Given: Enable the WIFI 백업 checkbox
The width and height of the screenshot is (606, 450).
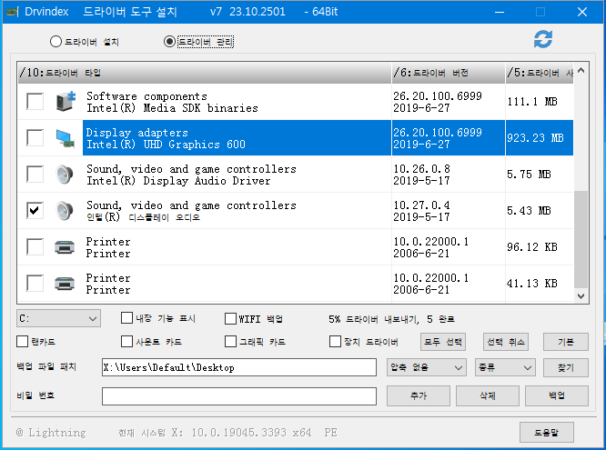Looking at the screenshot, I should coord(230,319).
